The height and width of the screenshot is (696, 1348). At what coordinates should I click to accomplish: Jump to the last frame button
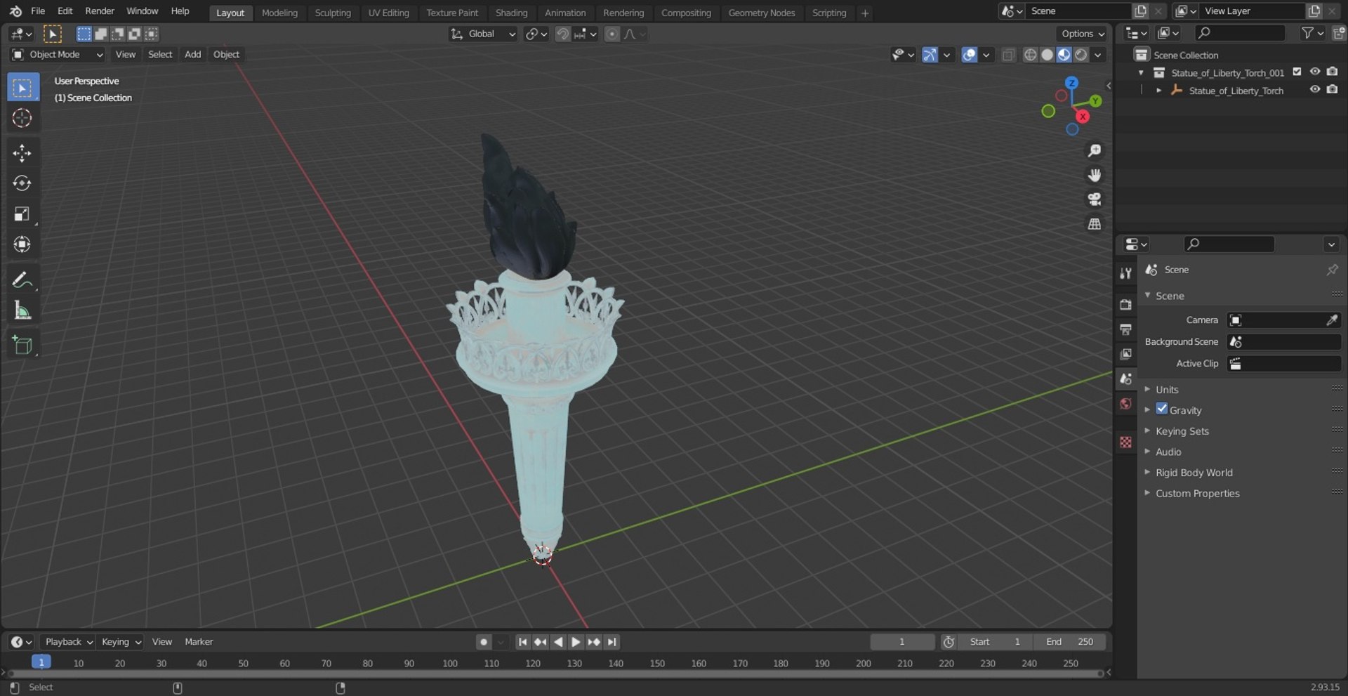612,642
